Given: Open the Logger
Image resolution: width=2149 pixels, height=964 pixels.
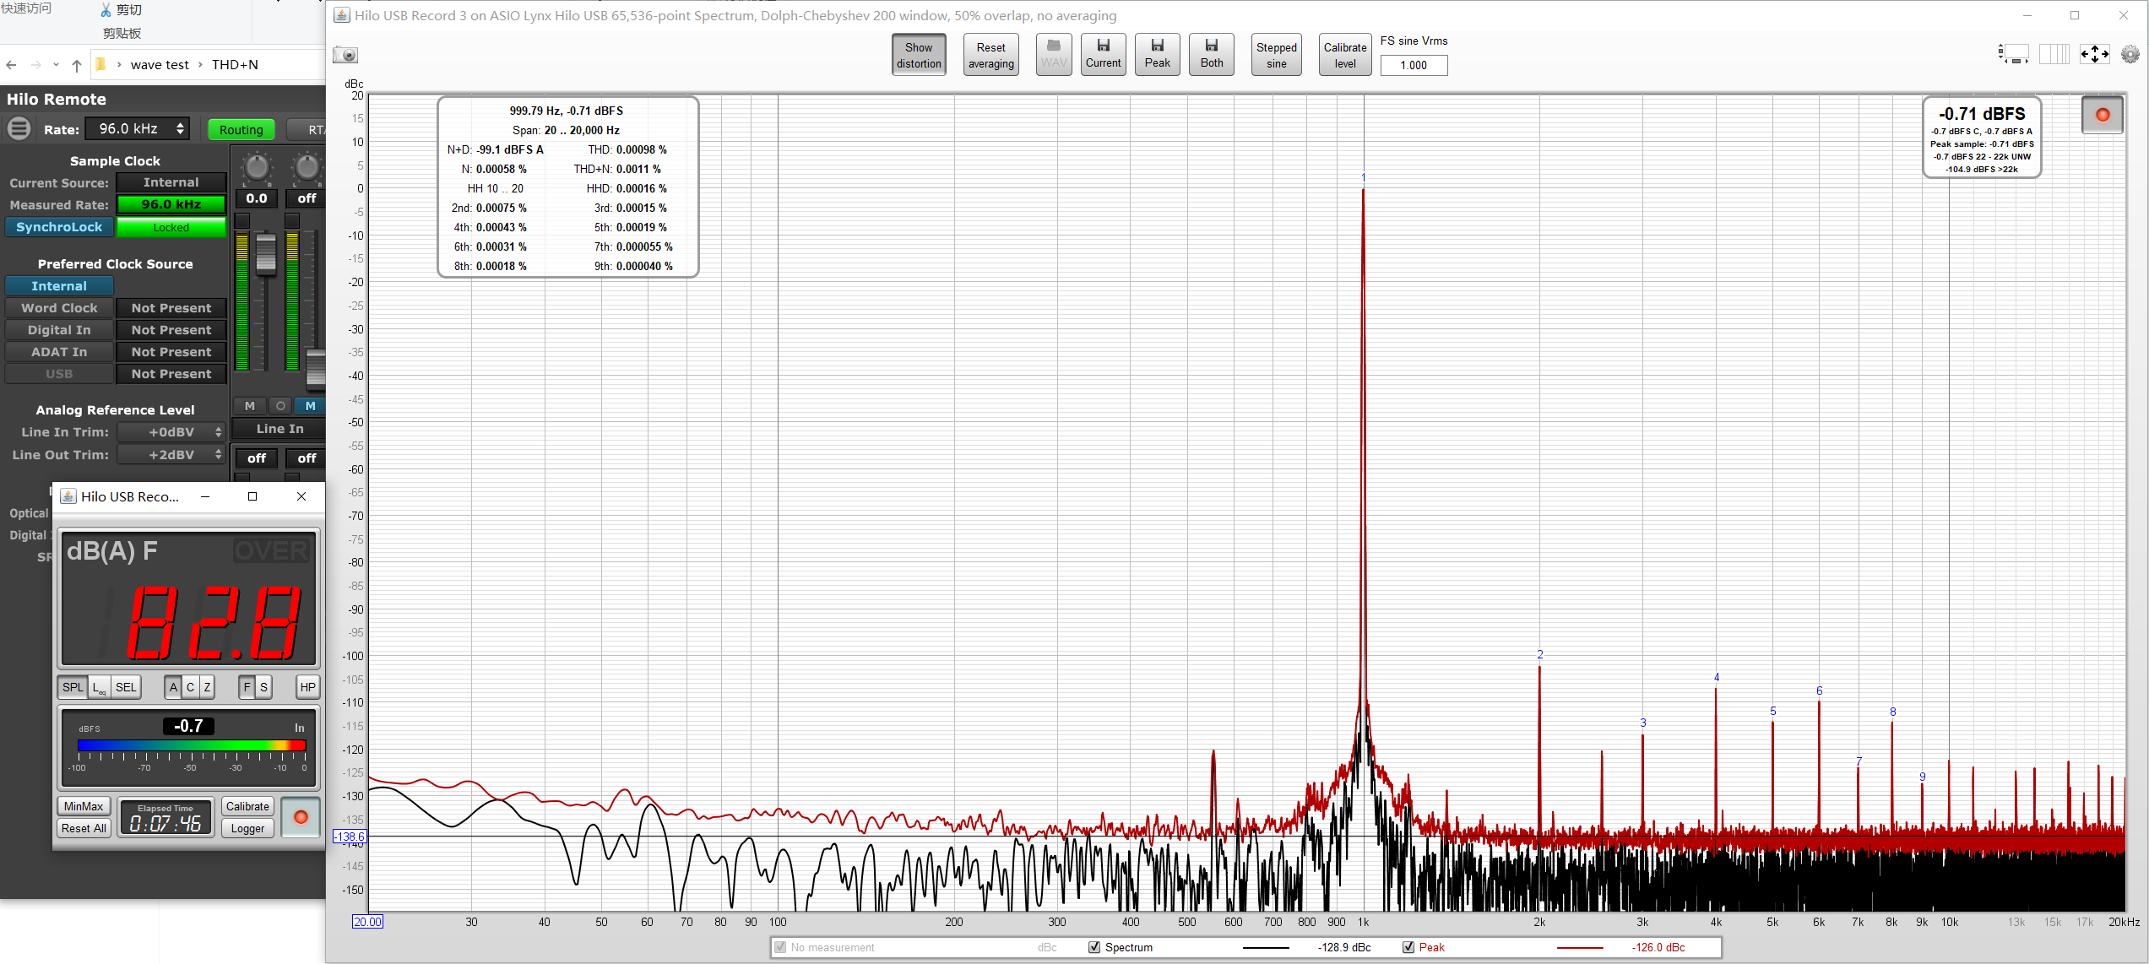Looking at the screenshot, I should [247, 828].
